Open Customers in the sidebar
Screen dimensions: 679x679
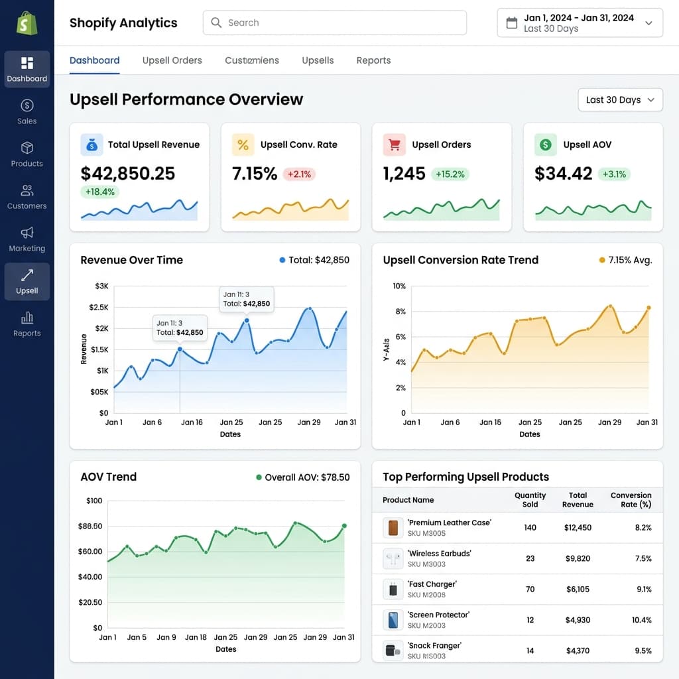click(27, 196)
